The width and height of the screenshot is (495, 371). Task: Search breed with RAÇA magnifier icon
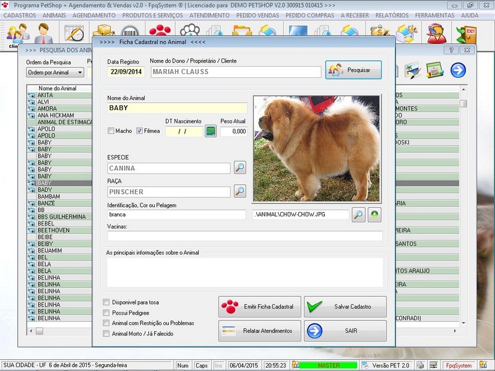(240, 191)
